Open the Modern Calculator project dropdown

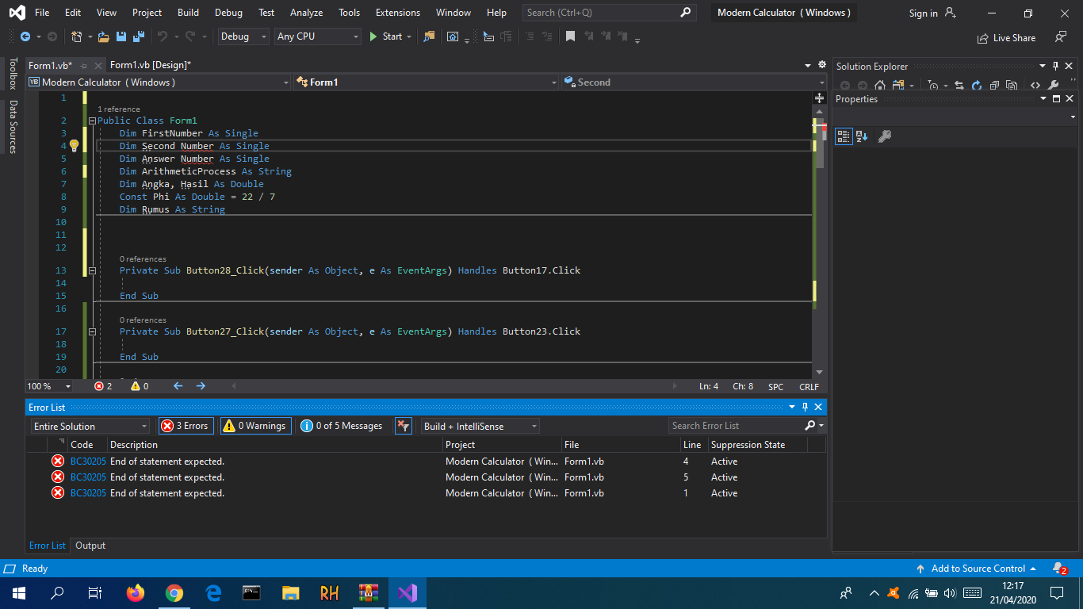click(x=159, y=82)
